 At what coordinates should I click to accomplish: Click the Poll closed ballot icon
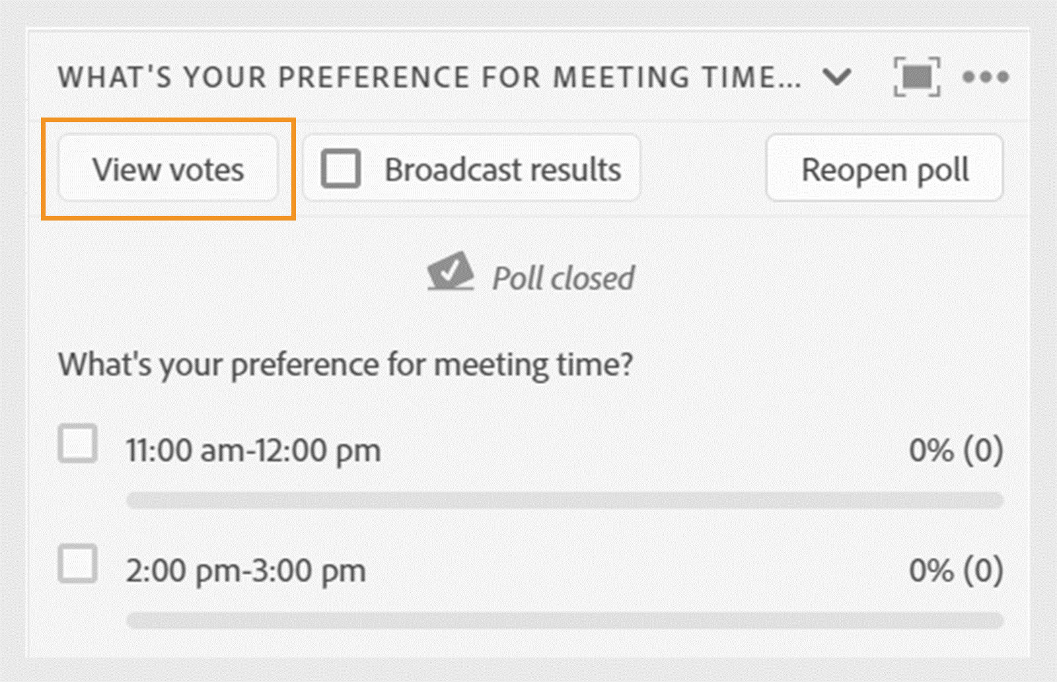(451, 271)
